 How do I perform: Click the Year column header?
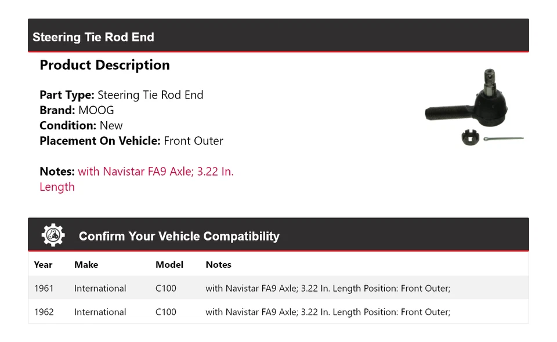click(x=43, y=265)
